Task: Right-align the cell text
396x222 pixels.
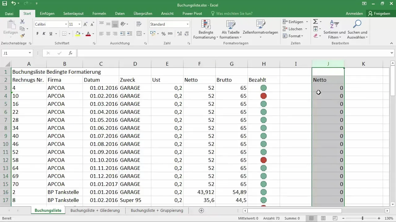Action: (x=115, y=34)
